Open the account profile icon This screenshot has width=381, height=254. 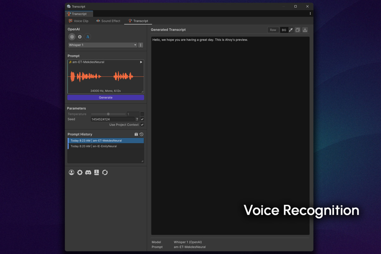[71, 172]
